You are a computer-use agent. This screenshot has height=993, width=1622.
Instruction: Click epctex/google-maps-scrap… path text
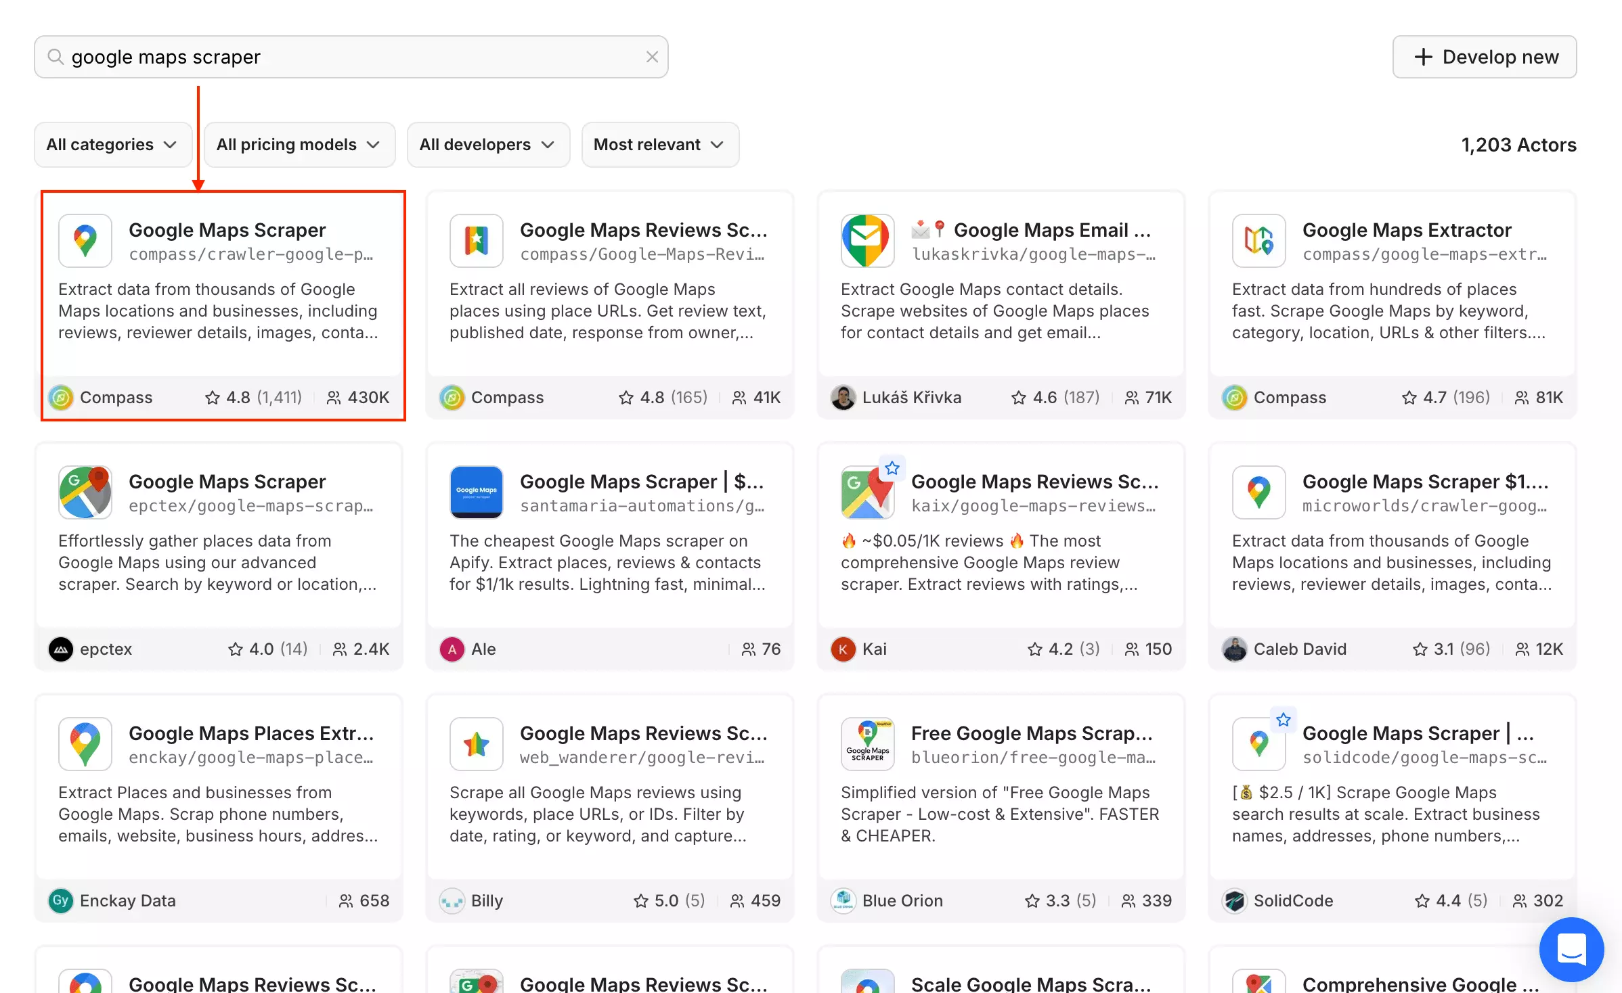click(251, 506)
